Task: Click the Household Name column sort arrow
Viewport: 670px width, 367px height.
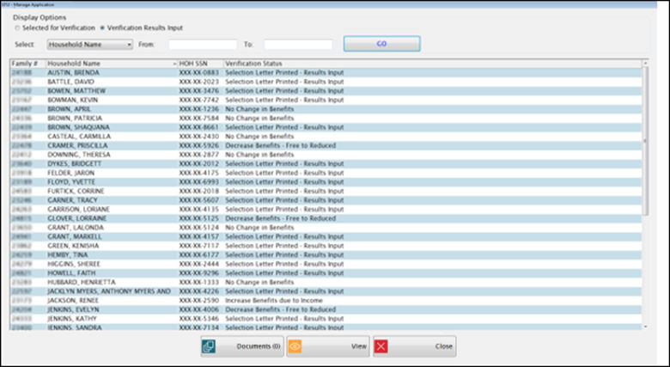Action: [x=174, y=64]
